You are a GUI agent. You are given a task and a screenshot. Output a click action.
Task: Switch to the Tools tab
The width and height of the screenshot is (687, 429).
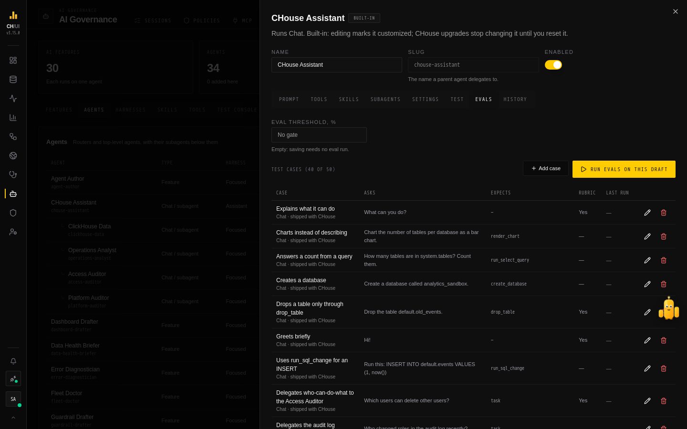[x=319, y=99]
